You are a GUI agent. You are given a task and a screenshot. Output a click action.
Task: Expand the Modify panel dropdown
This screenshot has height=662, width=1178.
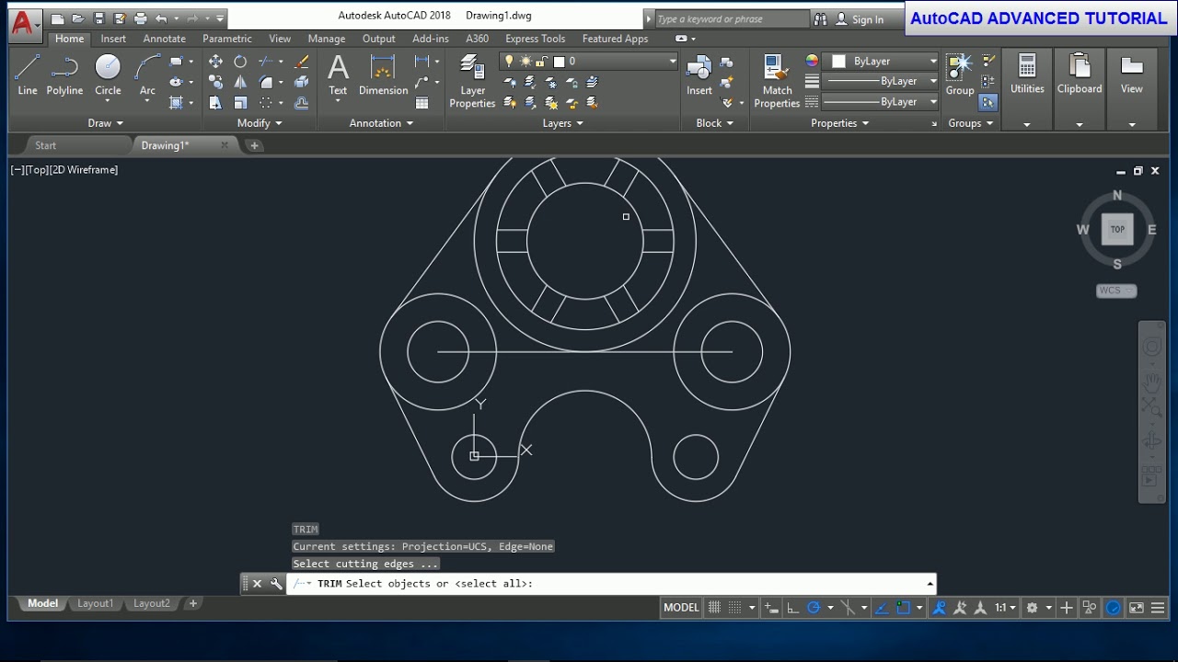coord(260,123)
